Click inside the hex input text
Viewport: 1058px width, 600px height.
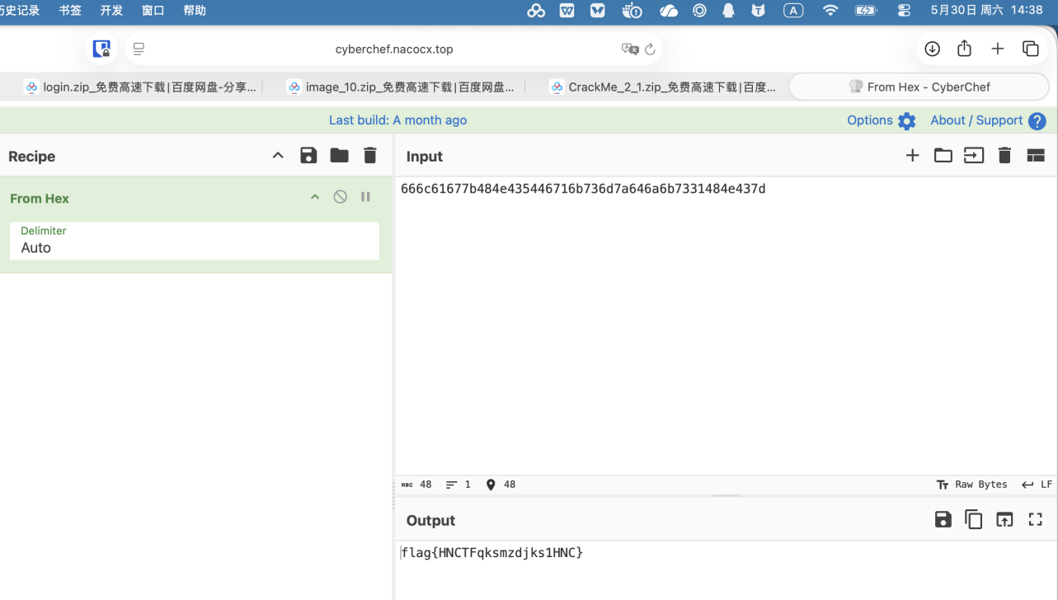pos(583,189)
